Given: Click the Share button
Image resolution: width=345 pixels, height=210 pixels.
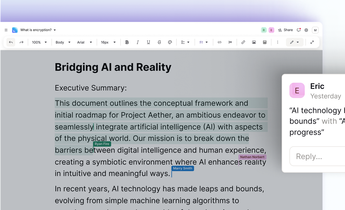Looking at the screenshot, I should [x=285, y=30].
